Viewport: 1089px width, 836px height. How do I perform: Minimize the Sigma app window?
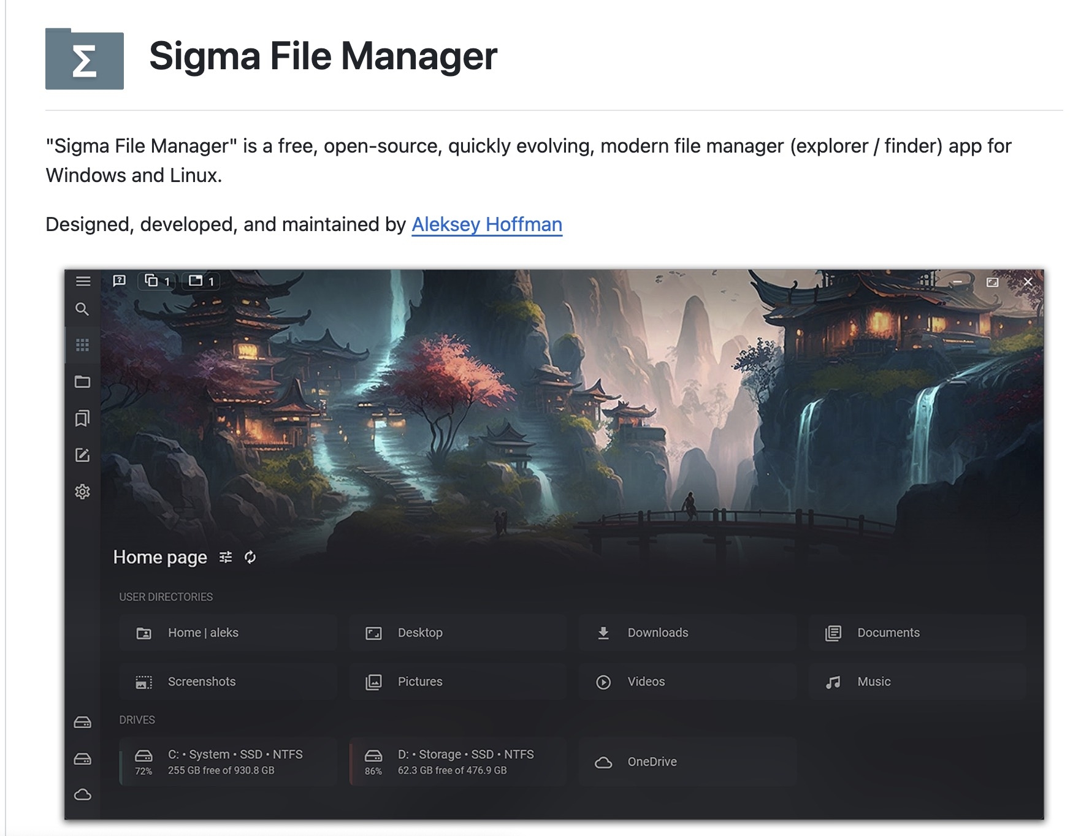coord(957,282)
